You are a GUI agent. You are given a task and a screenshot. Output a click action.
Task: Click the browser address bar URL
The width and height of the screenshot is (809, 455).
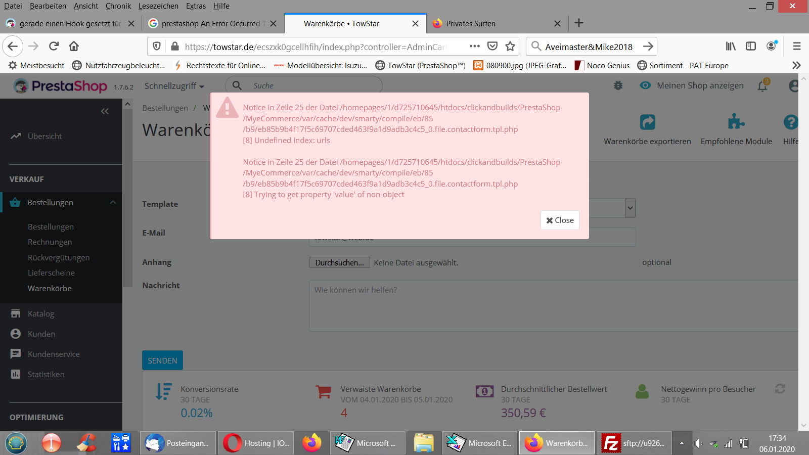[316, 47]
